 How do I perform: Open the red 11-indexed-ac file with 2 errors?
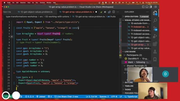coord(138,27)
